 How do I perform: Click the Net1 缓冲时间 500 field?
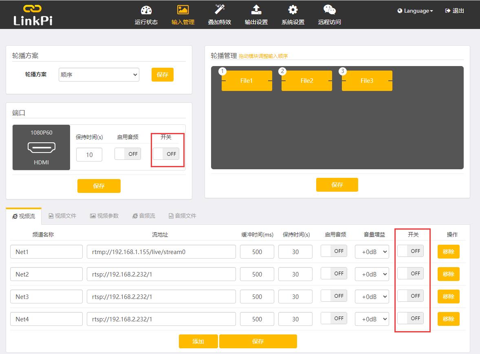click(257, 252)
